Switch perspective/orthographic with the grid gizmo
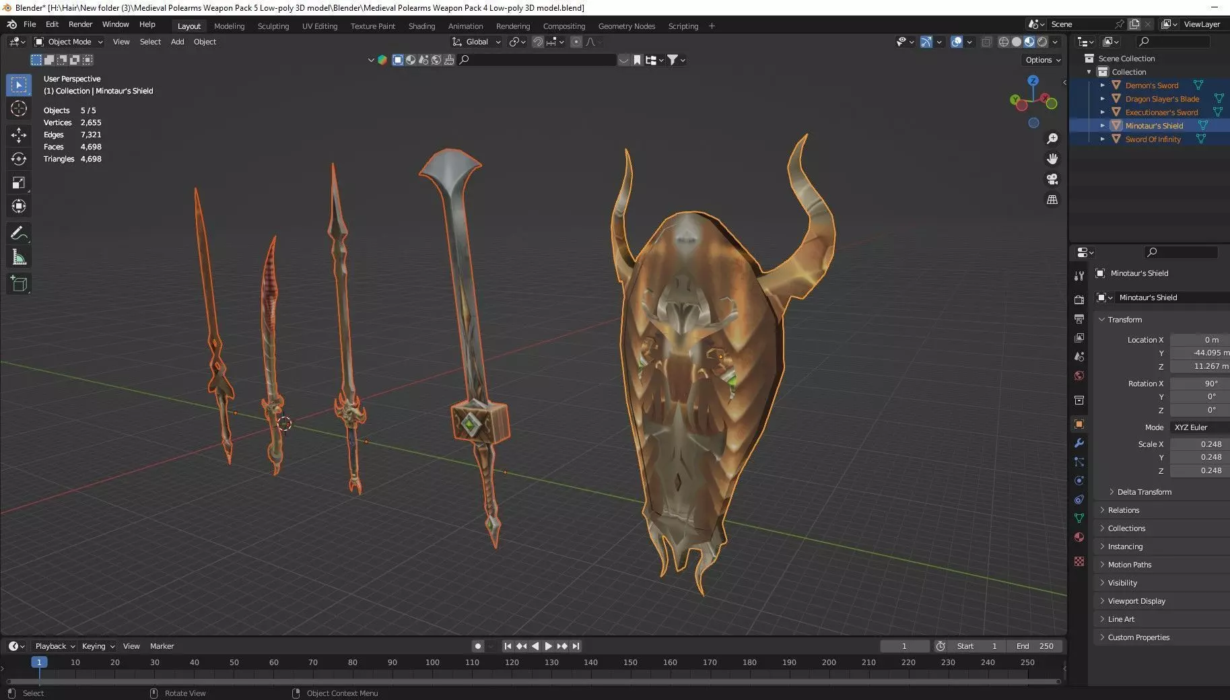 click(x=1052, y=199)
